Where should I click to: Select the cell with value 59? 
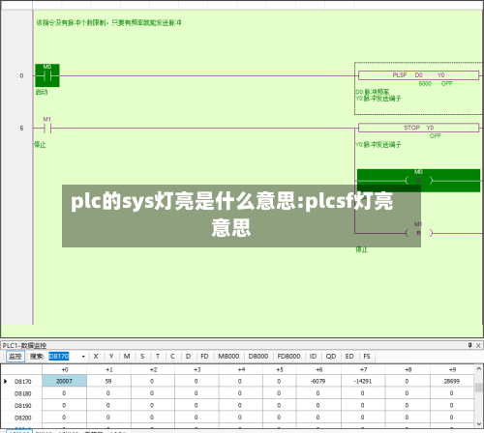(108, 381)
